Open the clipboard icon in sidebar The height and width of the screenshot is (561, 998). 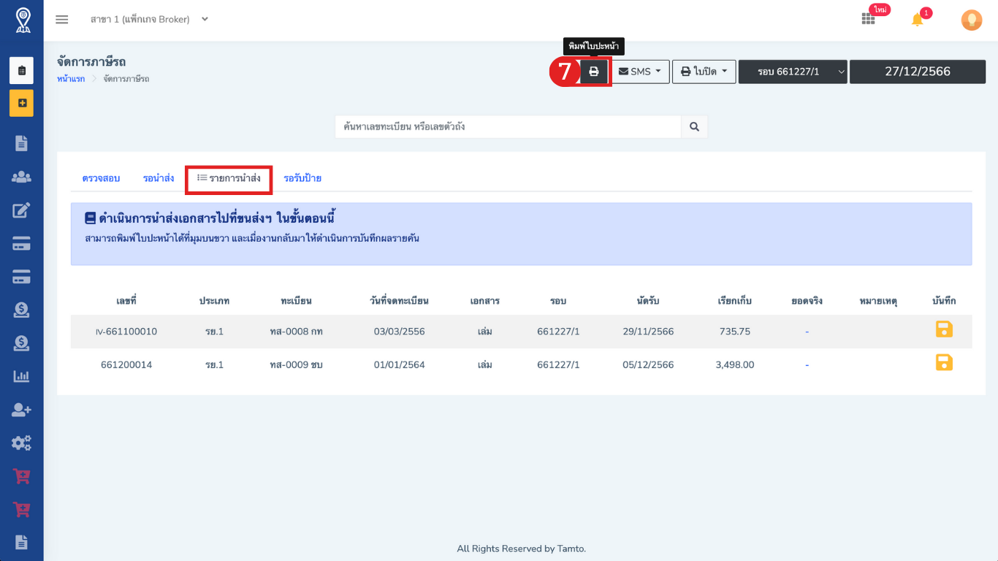[22, 70]
